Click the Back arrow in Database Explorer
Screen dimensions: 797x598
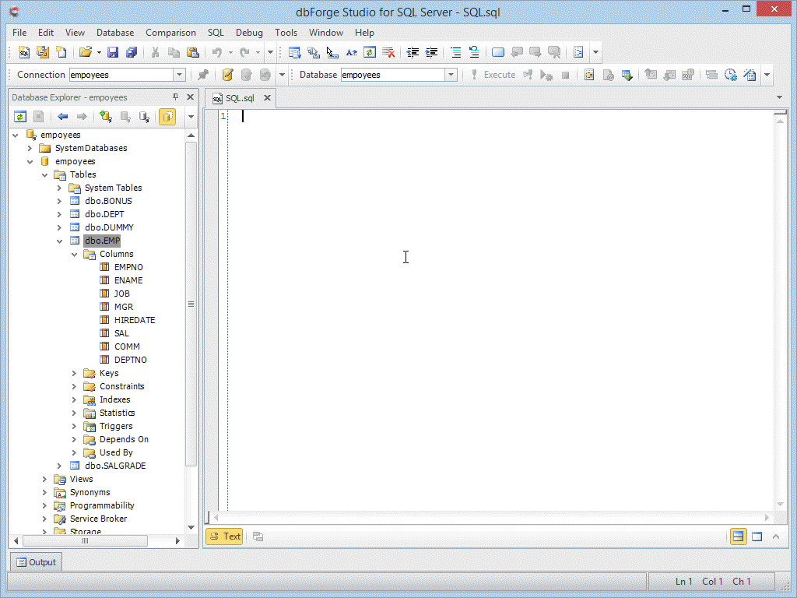pos(63,117)
